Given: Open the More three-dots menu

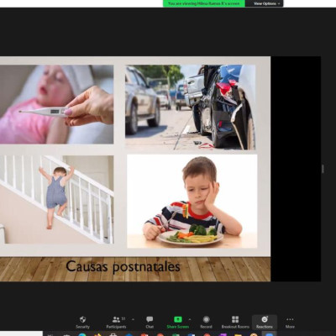Looking at the screenshot, I should [290, 319].
